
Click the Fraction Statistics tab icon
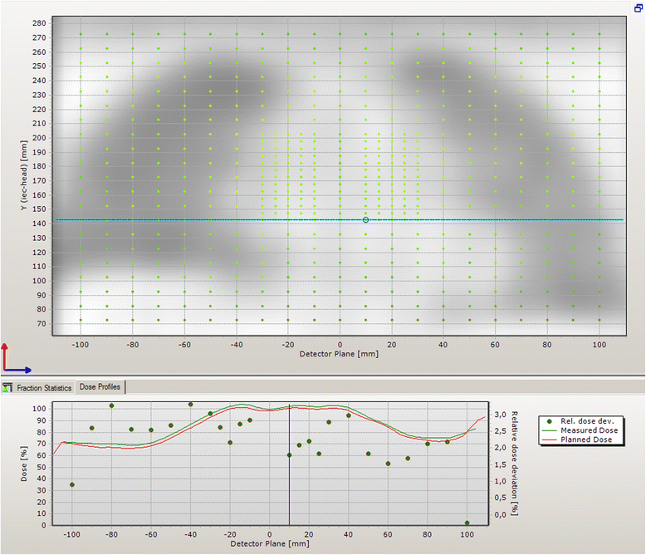point(7,388)
